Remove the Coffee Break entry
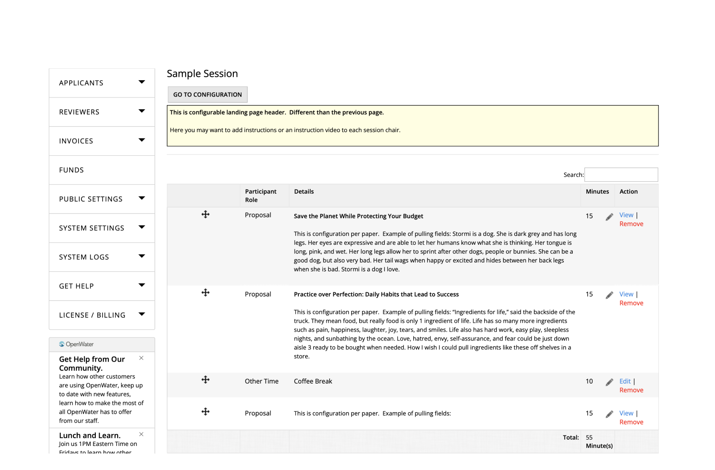Image resolution: width=715 pixels, height=470 pixels. pyautogui.click(x=631, y=390)
